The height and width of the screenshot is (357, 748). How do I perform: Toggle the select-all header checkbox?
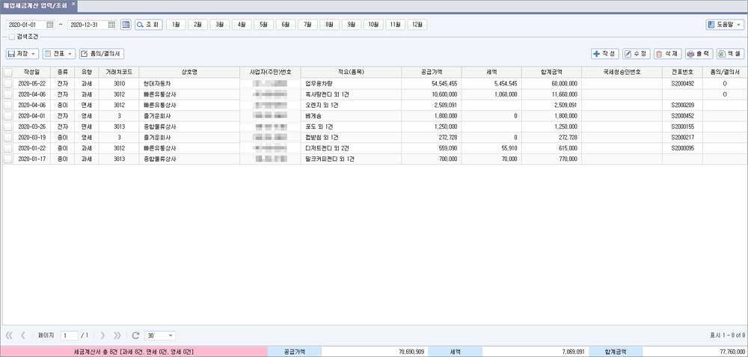tap(7, 72)
